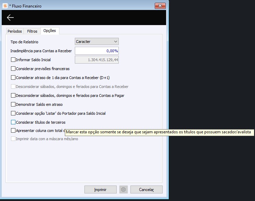Close the Fluxo Financeiro window
Image resolution: width=255 pixels, height=201 pixels.
pyautogui.click(x=160, y=6)
